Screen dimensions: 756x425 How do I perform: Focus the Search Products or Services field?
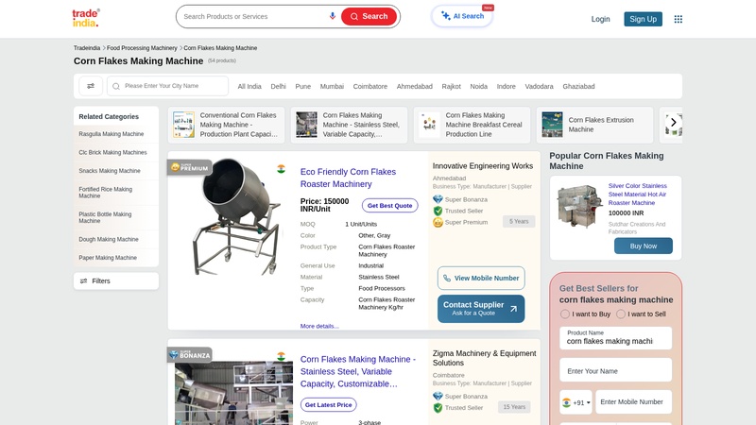click(x=253, y=16)
